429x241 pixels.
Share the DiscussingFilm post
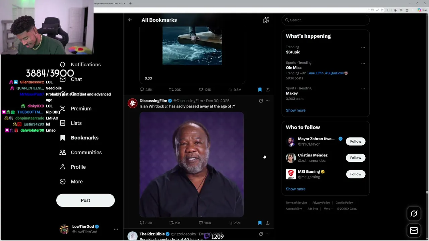267,223
